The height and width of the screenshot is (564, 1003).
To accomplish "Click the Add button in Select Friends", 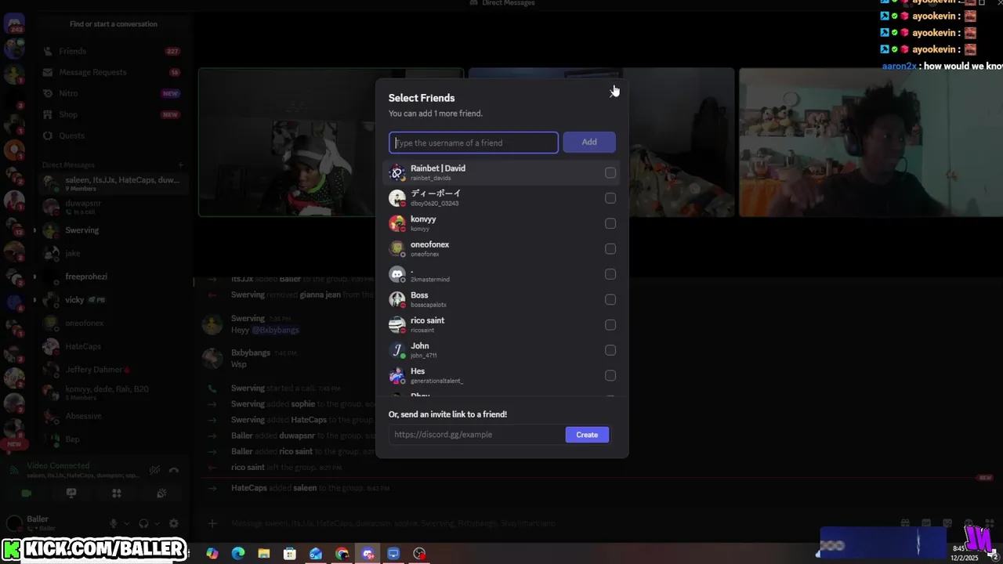I will point(589,142).
